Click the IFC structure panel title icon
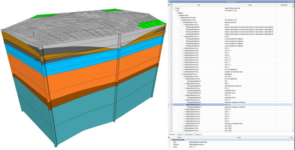295x150 pixels. coord(169,1)
